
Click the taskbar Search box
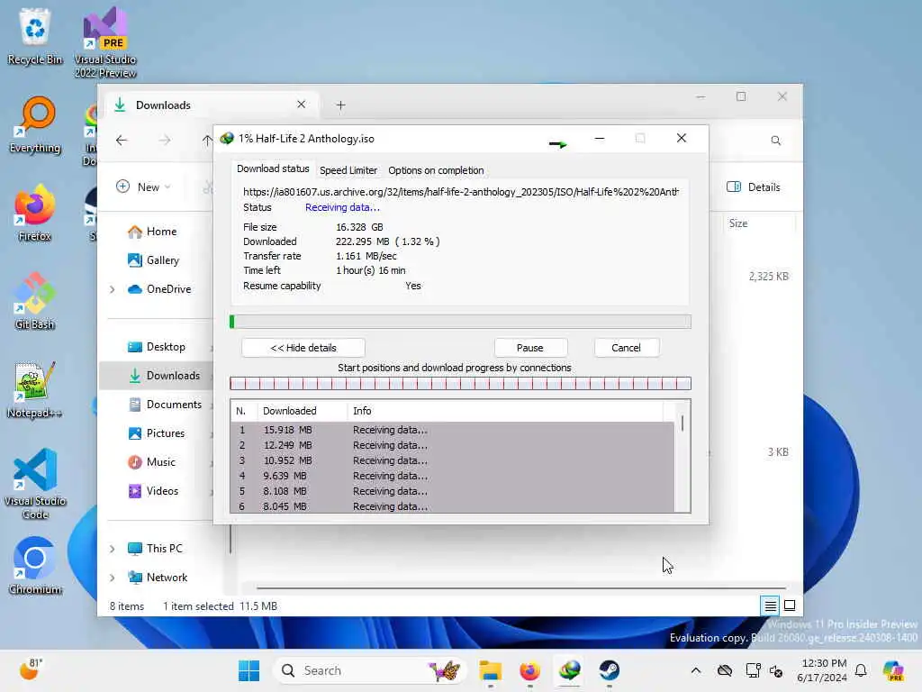370,670
